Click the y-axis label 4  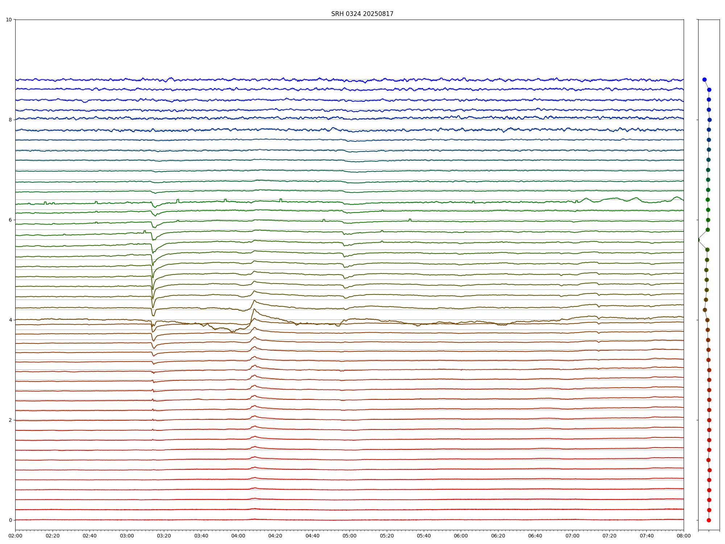(10, 320)
